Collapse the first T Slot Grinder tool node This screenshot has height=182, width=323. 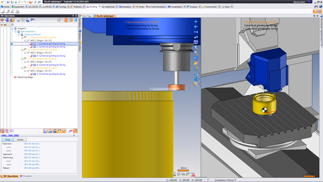(x=22, y=37)
